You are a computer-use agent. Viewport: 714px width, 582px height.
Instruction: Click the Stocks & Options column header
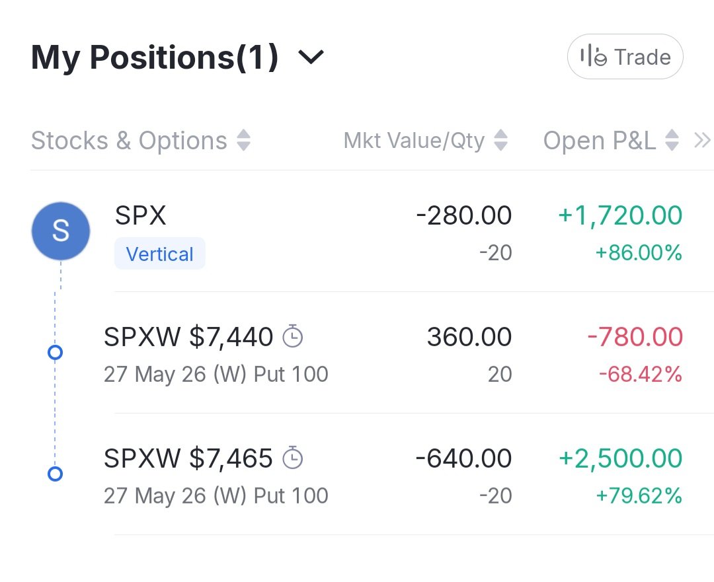130,140
